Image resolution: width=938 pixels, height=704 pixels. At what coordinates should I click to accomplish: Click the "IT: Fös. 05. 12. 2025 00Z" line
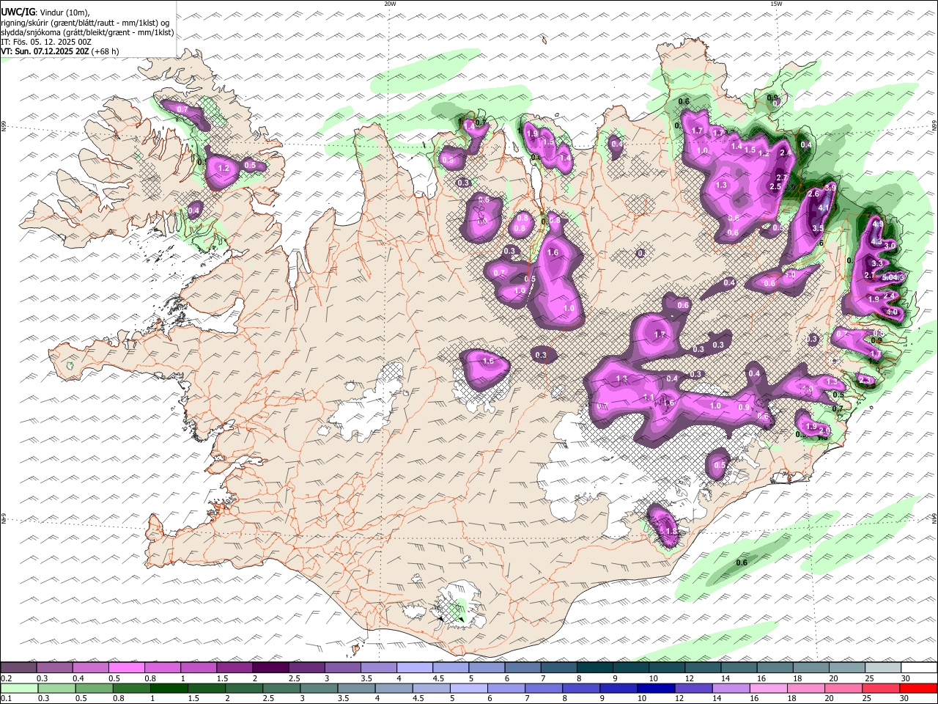46,42
